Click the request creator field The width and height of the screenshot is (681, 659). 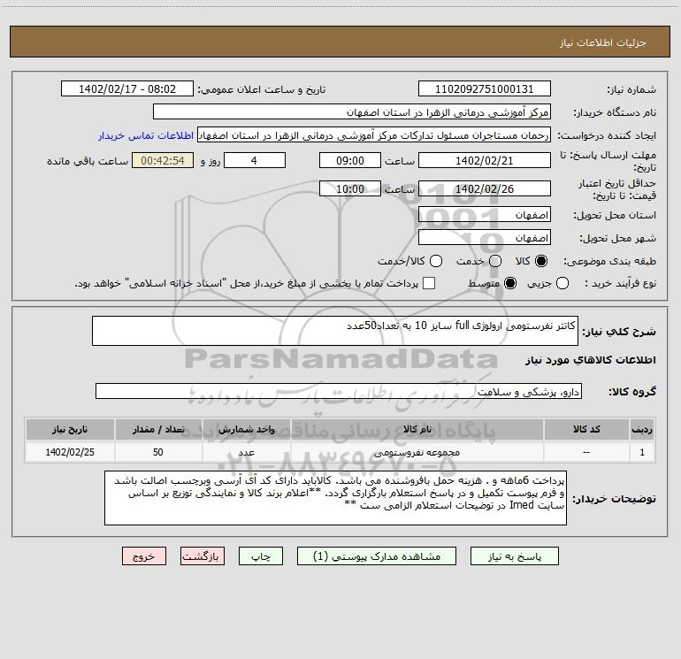[x=374, y=135]
